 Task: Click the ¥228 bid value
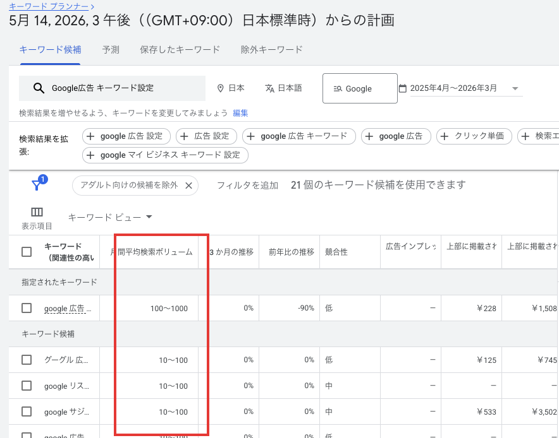click(x=486, y=308)
